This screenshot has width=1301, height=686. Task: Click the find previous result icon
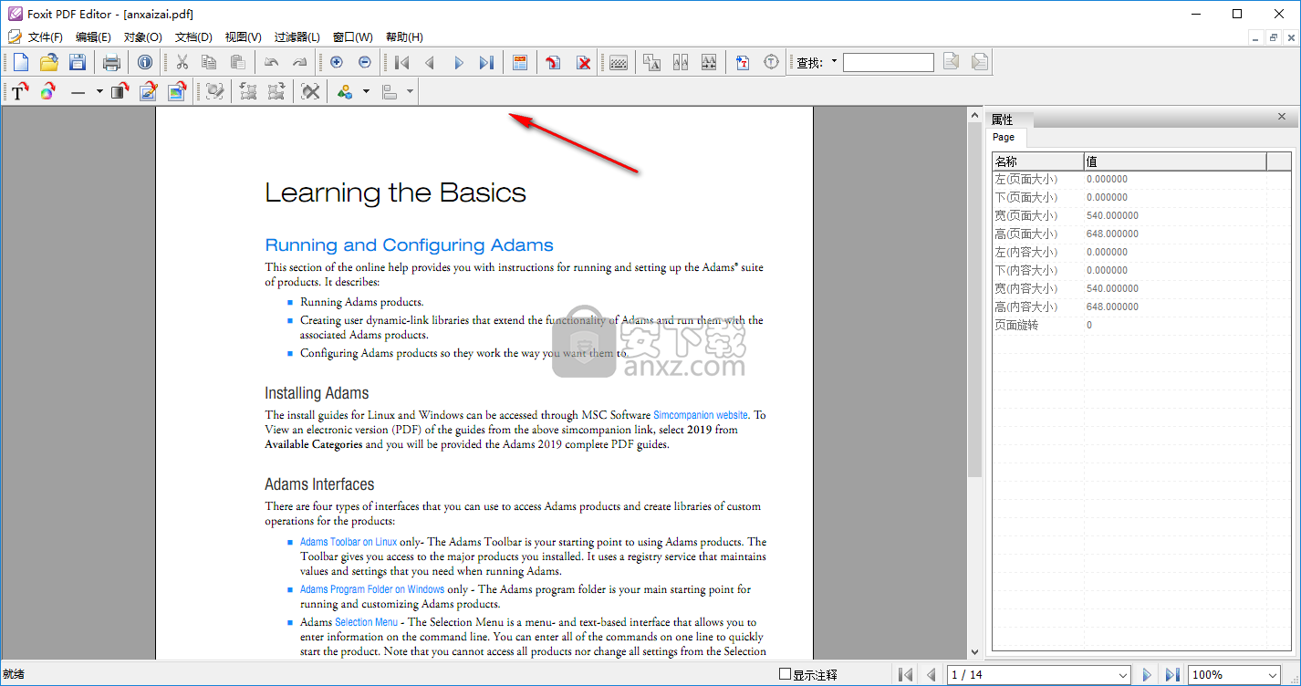(952, 62)
